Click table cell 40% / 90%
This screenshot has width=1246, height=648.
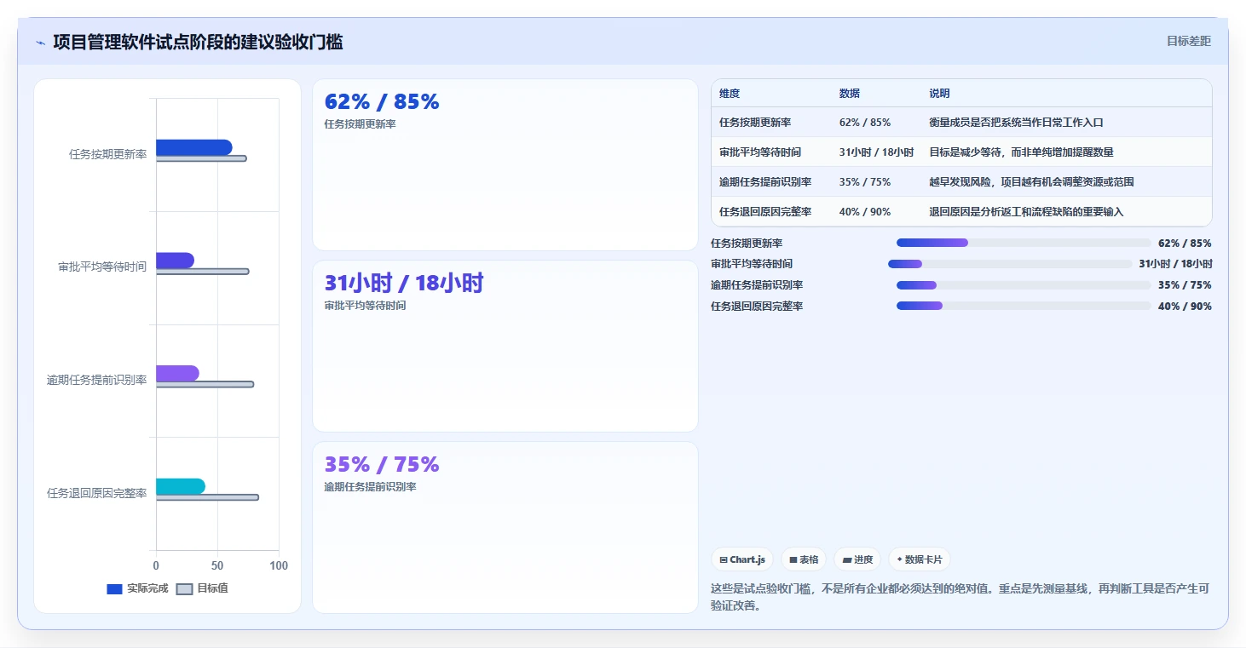(865, 212)
